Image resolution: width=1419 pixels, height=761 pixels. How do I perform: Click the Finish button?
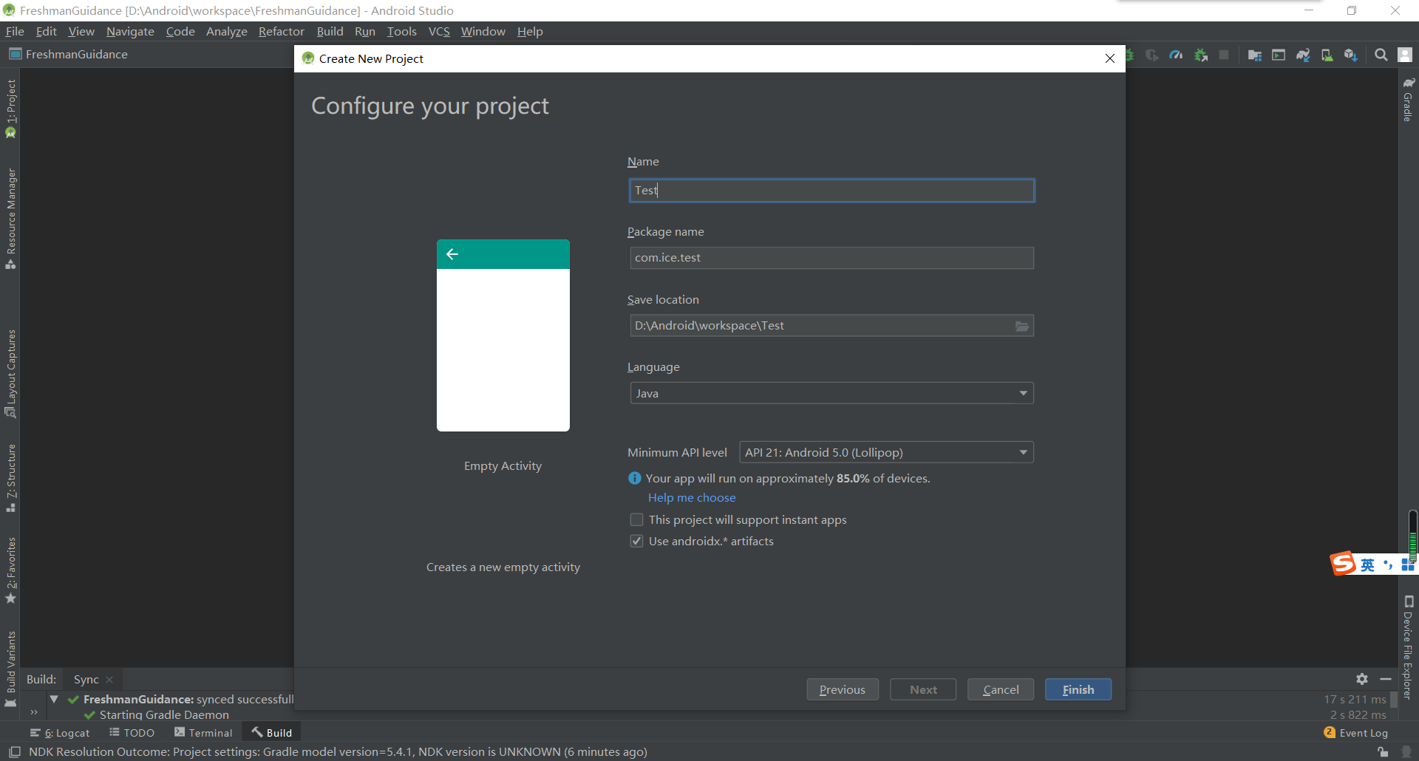[1078, 689]
